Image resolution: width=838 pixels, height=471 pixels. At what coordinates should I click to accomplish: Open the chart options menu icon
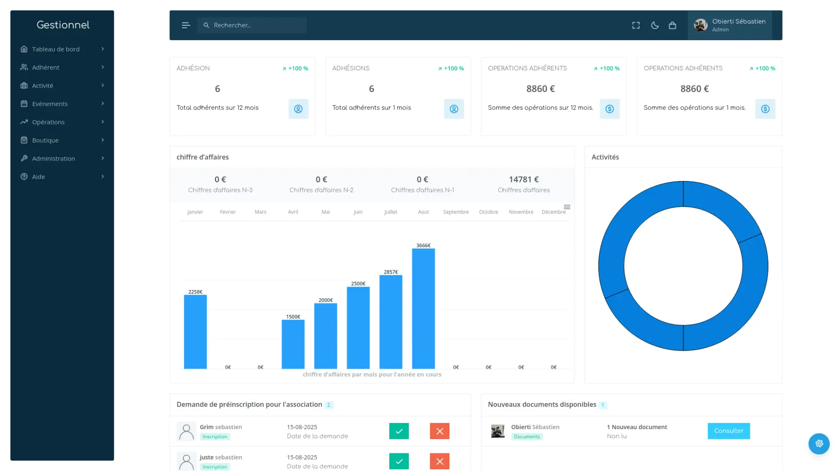(x=567, y=207)
